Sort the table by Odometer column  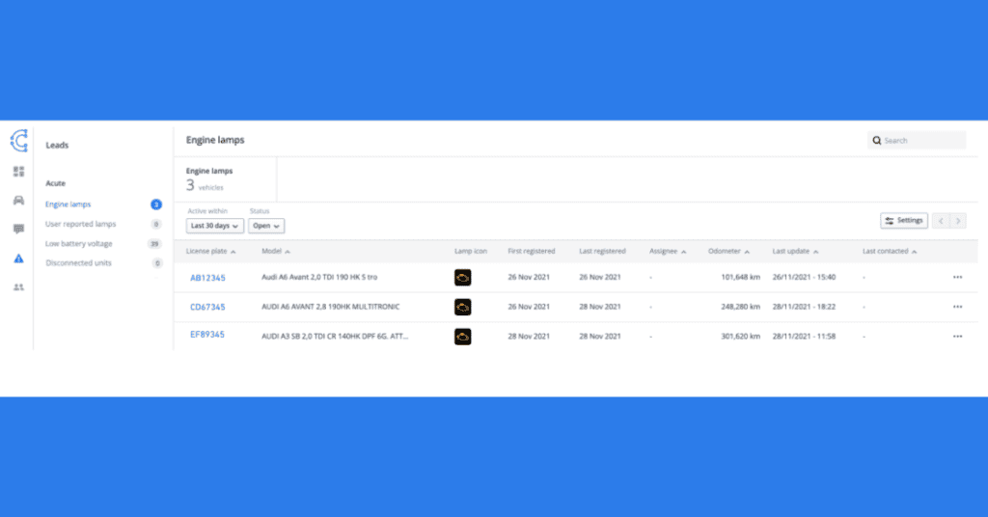point(727,252)
